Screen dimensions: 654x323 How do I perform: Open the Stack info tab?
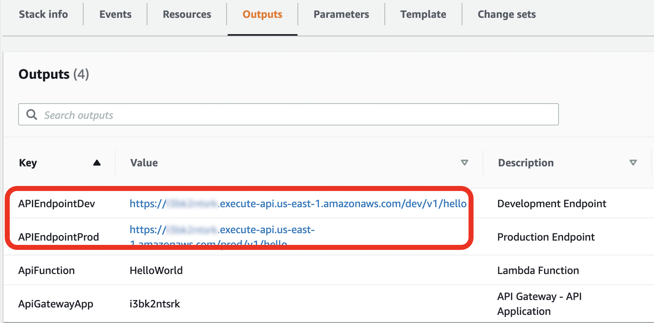(x=43, y=14)
